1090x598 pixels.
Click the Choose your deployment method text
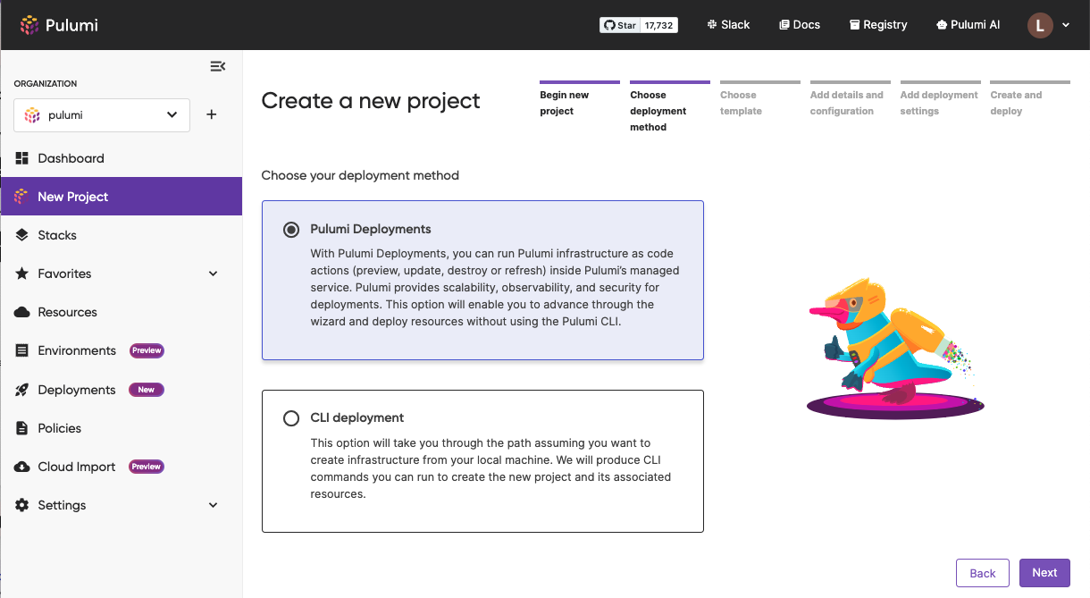(360, 175)
